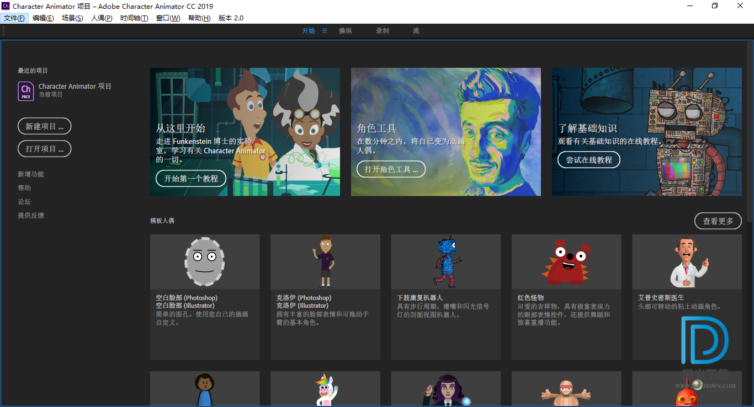
Task: Select the 开始 workspace tab
Action: pos(309,31)
